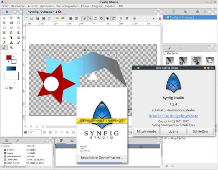This screenshot has width=218, height=170.
Task: Select the Scale tool in toolbox
Action: click(x=18, y=18)
